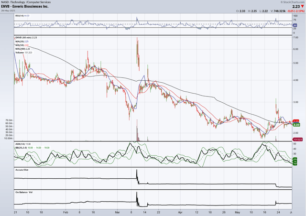
Task: Click the 'NASD /Technology /Computer Services' breadcrumb text
Action: (x=26, y=2)
